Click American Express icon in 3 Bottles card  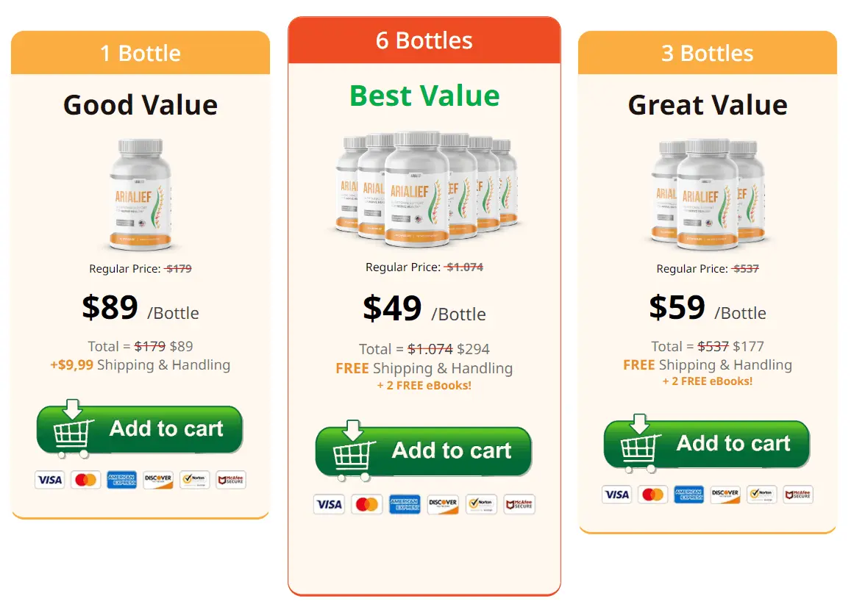point(688,495)
